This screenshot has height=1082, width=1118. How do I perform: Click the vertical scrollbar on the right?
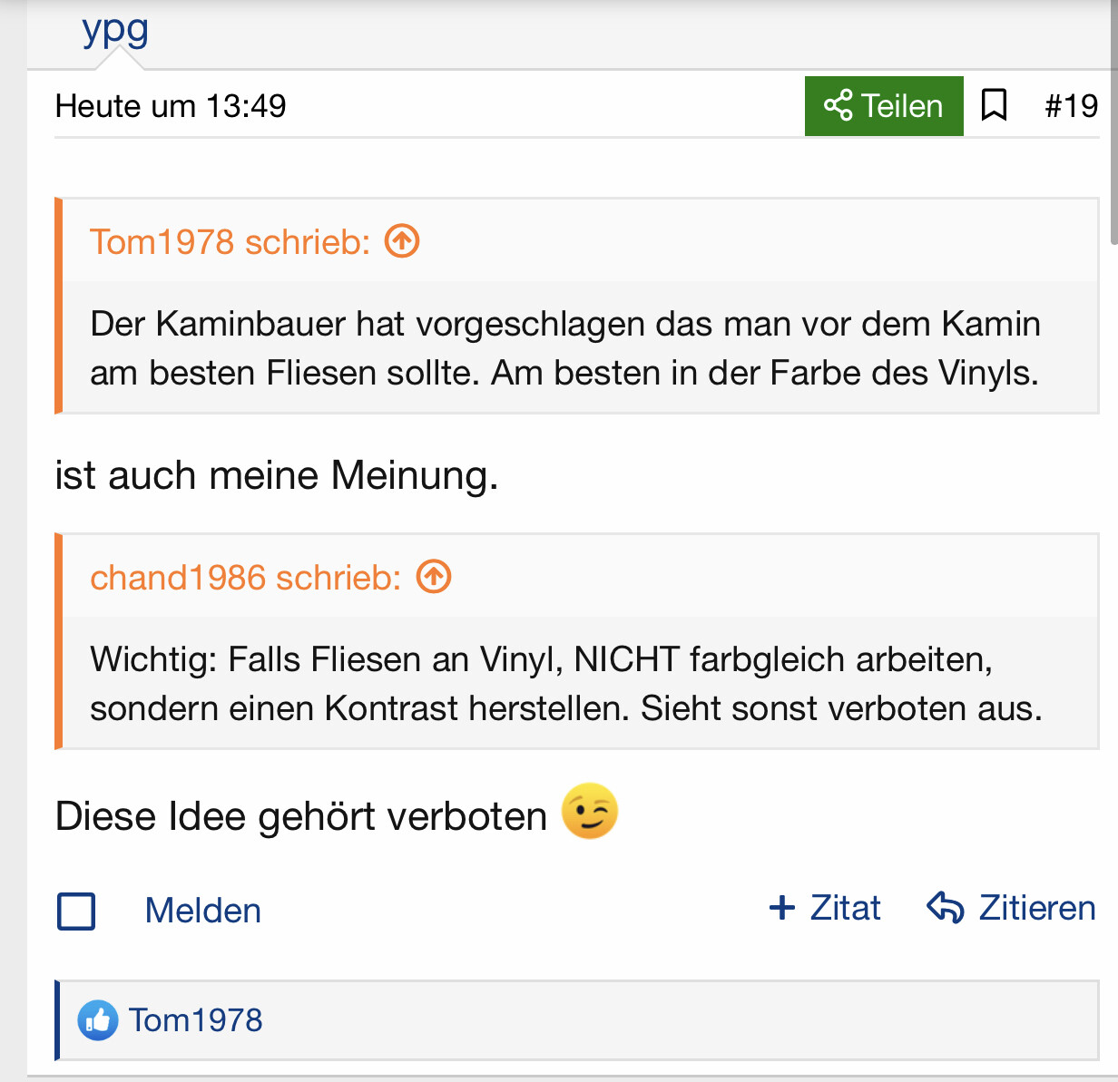1113,136
